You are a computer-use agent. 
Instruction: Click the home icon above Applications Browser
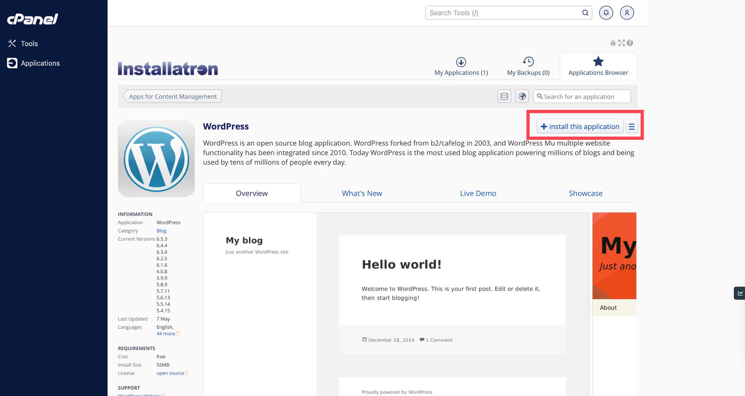point(613,43)
